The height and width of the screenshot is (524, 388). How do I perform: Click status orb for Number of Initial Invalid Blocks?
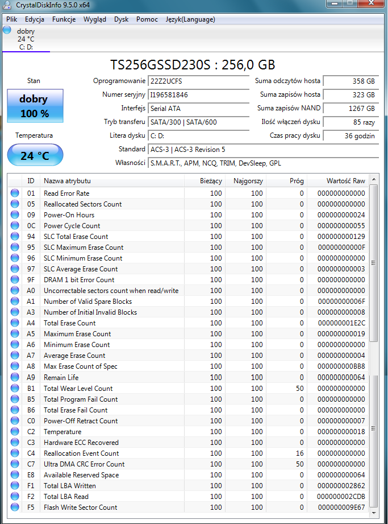(15, 312)
